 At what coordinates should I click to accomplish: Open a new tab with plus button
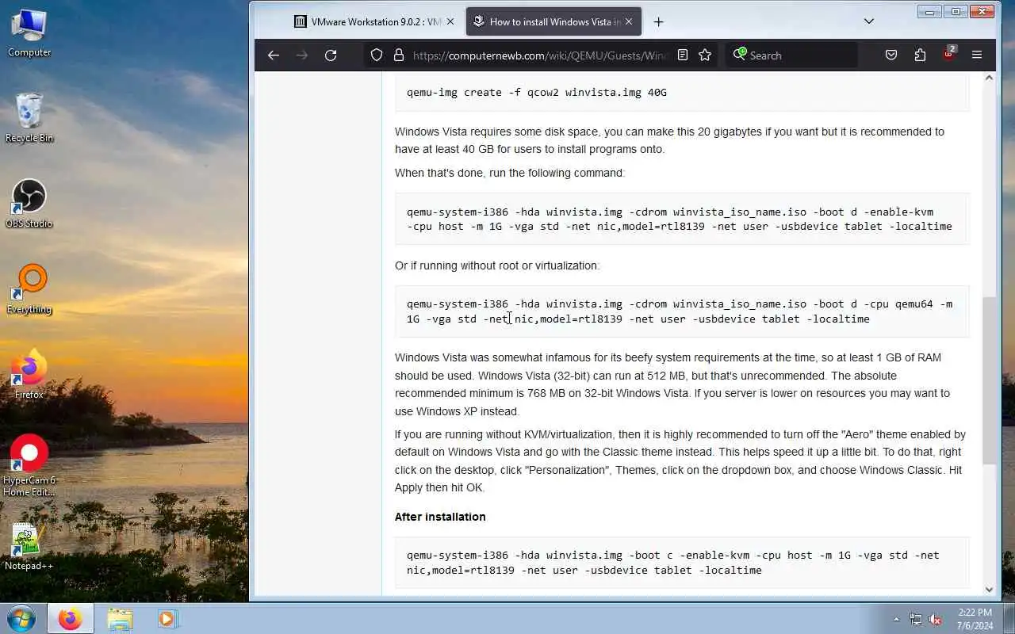(658, 21)
